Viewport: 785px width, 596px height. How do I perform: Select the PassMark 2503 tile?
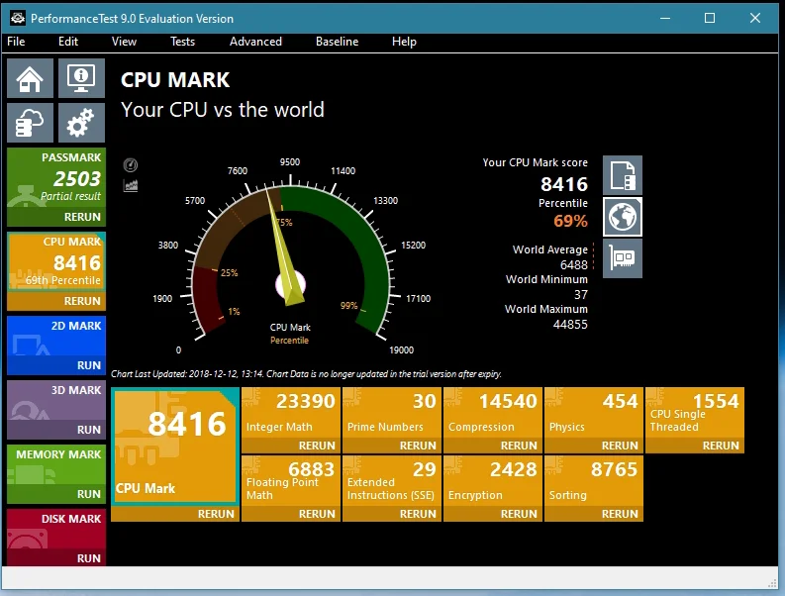56,178
